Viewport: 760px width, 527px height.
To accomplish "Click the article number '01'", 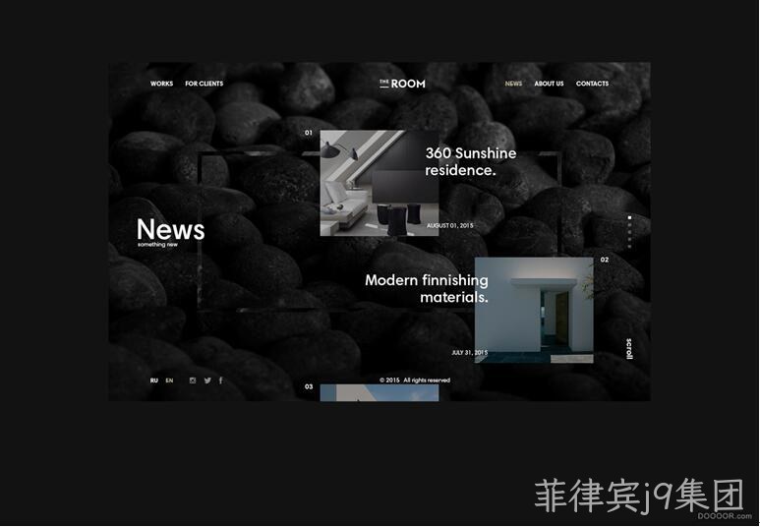I will [x=309, y=133].
